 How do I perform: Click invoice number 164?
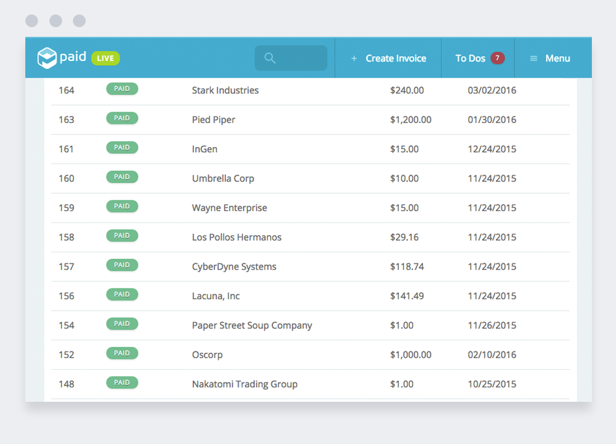click(66, 90)
